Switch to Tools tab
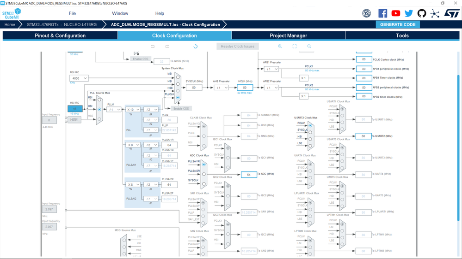 pos(402,35)
